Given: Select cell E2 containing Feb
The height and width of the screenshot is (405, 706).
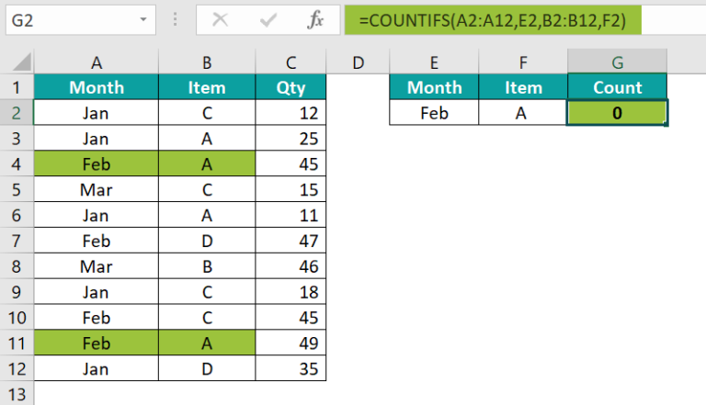Looking at the screenshot, I should click(434, 112).
